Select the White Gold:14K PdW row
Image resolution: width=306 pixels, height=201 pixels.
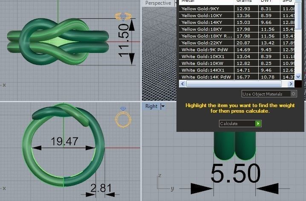(x=237, y=77)
